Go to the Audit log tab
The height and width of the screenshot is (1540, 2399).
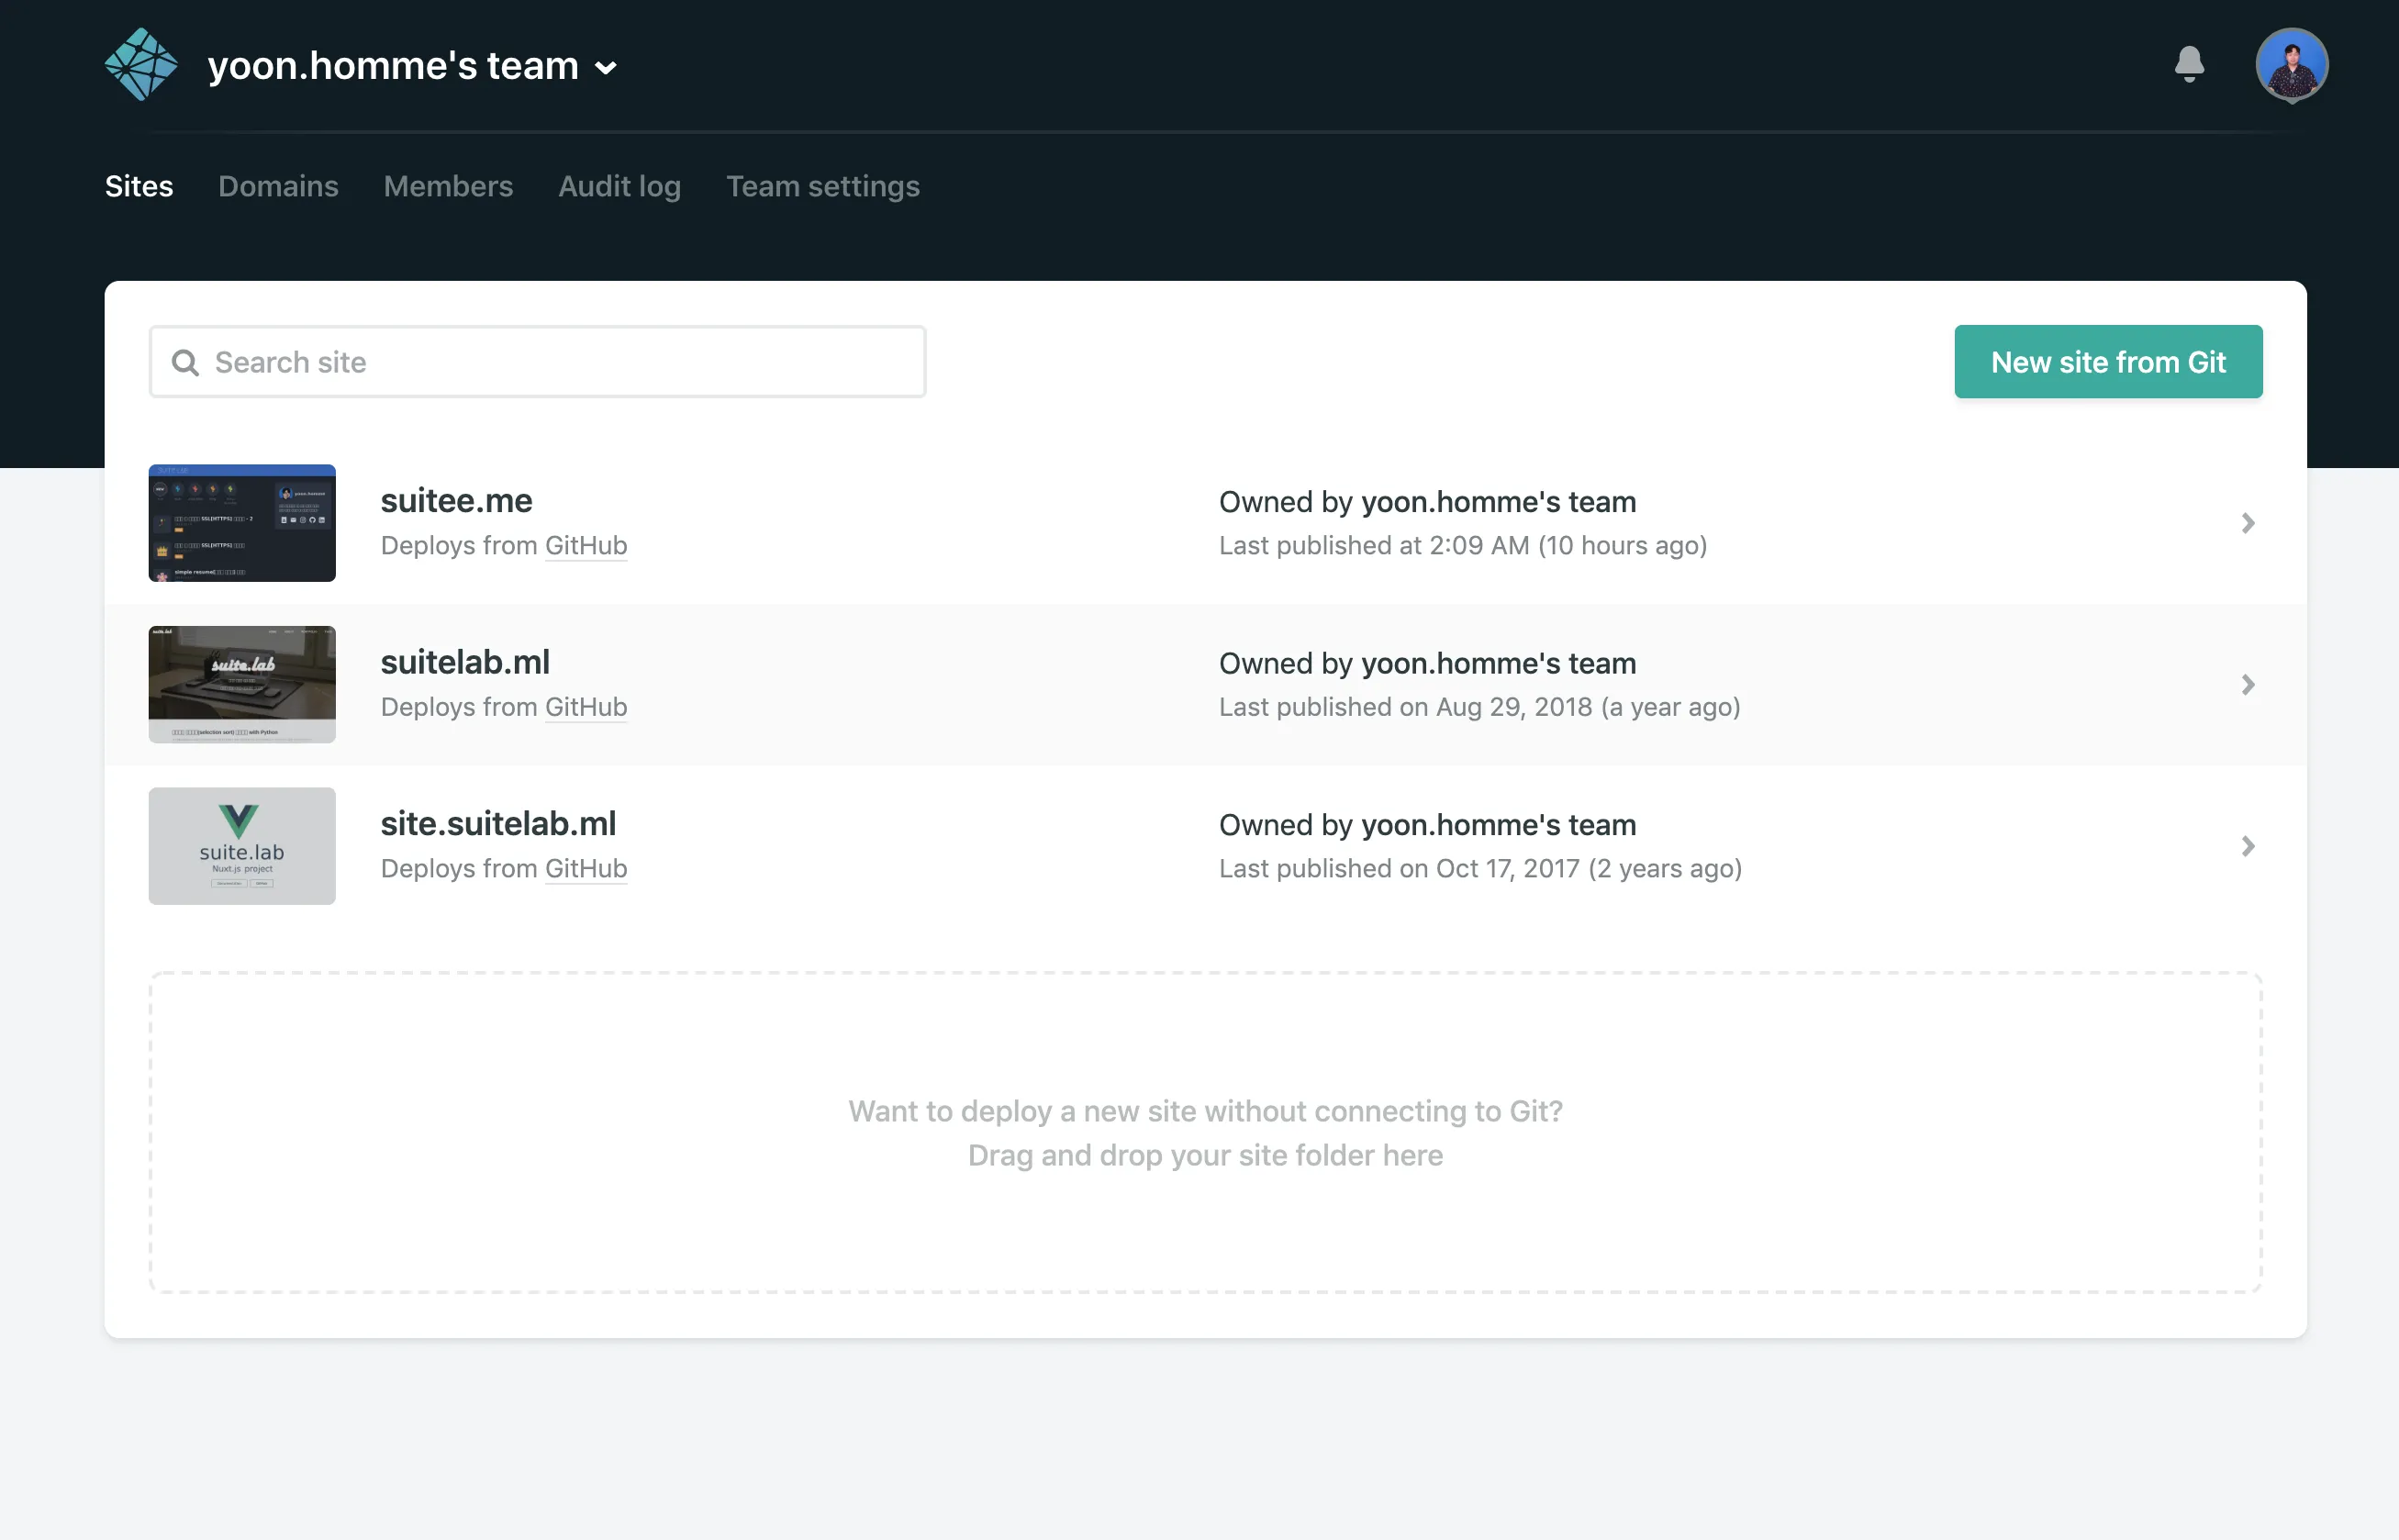619,186
